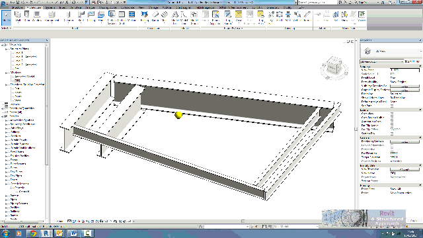423x238 pixels.
Task: Select the Curtain Grid tool
Action: 122,18
